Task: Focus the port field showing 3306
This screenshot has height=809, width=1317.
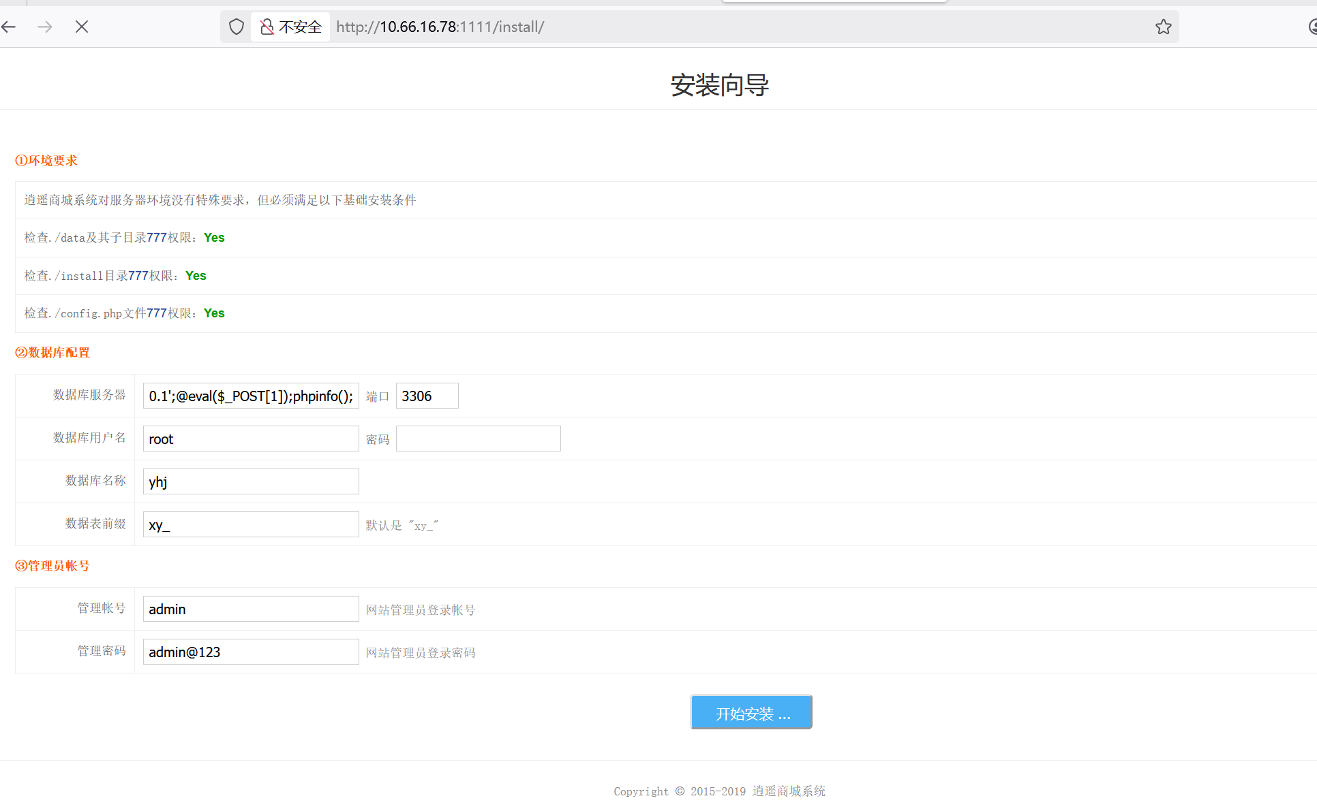Action: coord(427,396)
